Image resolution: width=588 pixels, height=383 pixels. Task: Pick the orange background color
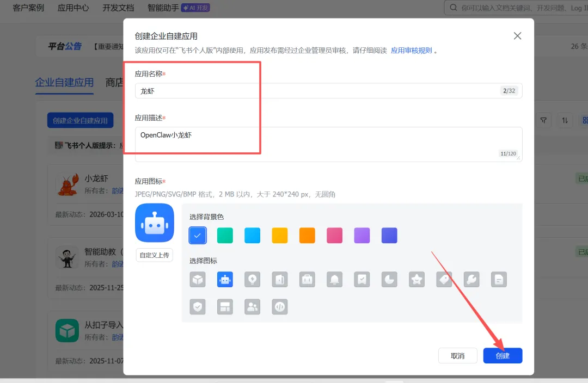pos(307,236)
